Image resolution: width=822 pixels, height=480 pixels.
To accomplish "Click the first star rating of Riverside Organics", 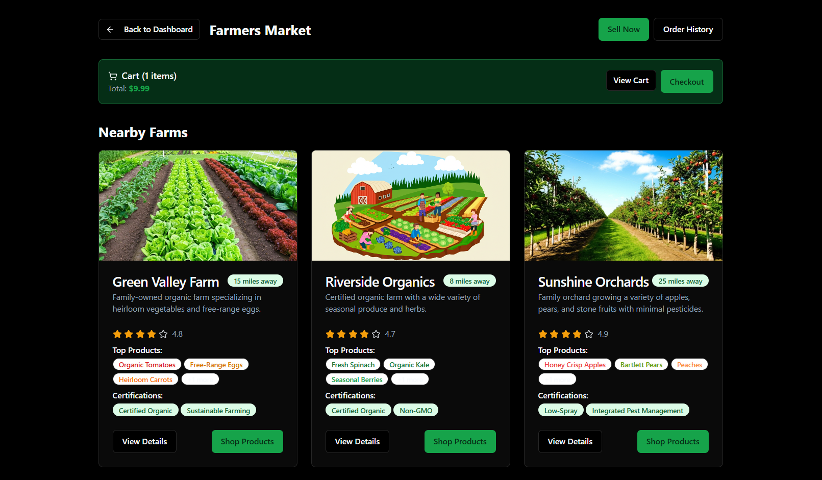I will [330, 334].
